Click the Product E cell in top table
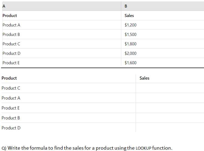Viewport: 204px width, 151px height. point(11,63)
